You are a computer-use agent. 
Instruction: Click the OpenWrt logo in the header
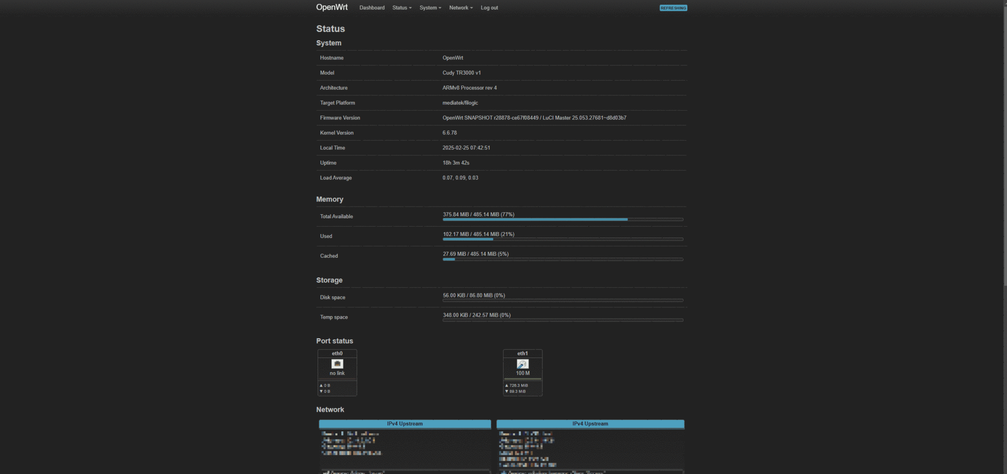(x=331, y=7)
